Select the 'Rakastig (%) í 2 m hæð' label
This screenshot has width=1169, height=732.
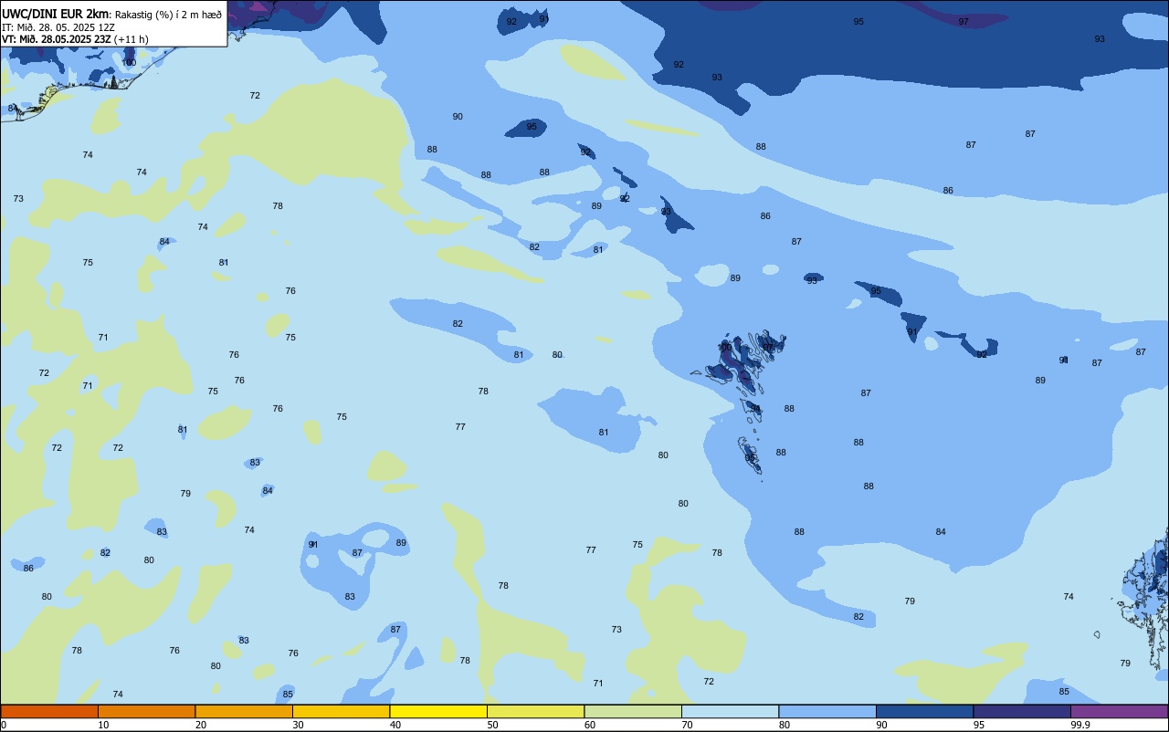point(168,14)
